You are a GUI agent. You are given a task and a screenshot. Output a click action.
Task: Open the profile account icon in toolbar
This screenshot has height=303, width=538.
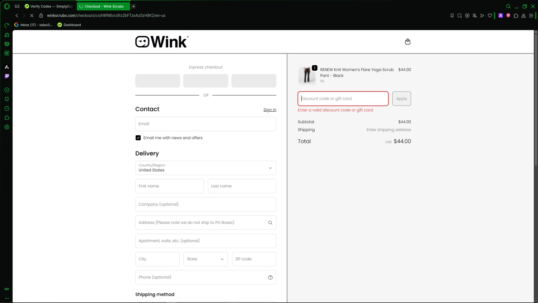(524, 16)
